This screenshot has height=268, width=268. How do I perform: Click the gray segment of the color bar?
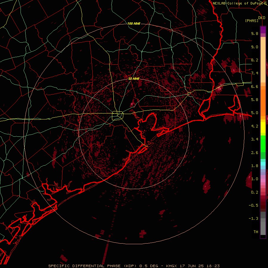tap(263, 223)
